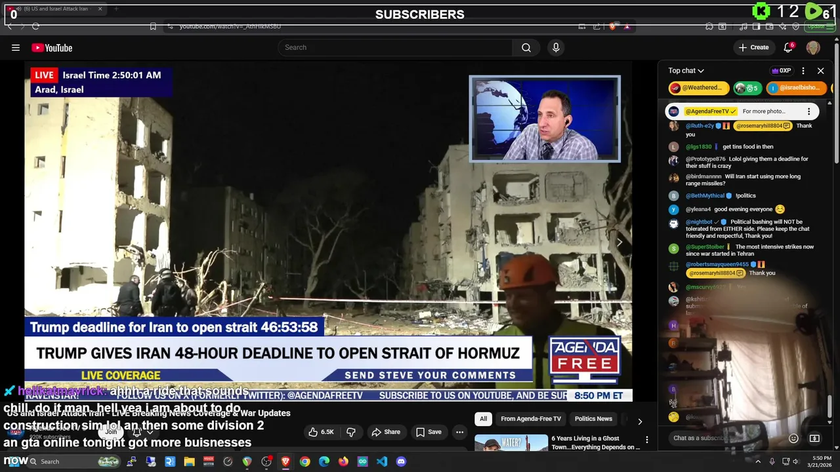Select the Politics News chip
This screenshot has height=472, width=840.
point(593,419)
